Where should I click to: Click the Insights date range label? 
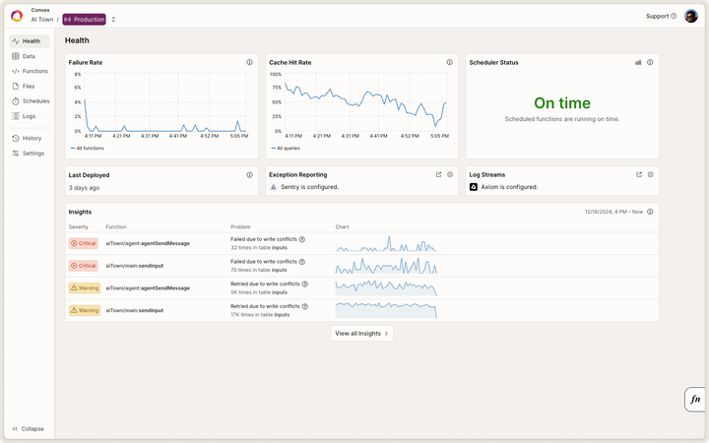pos(613,212)
